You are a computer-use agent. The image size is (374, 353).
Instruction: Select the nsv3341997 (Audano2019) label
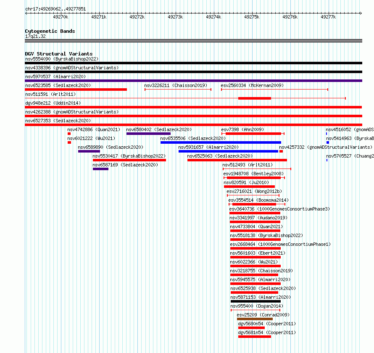[x=258, y=218]
